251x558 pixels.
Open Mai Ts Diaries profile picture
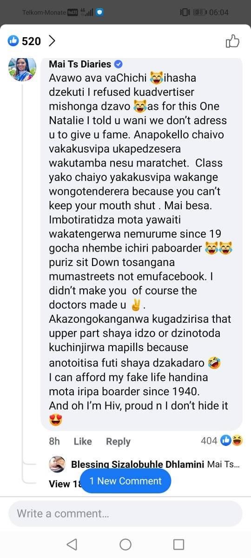pyautogui.click(x=22, y=69)
